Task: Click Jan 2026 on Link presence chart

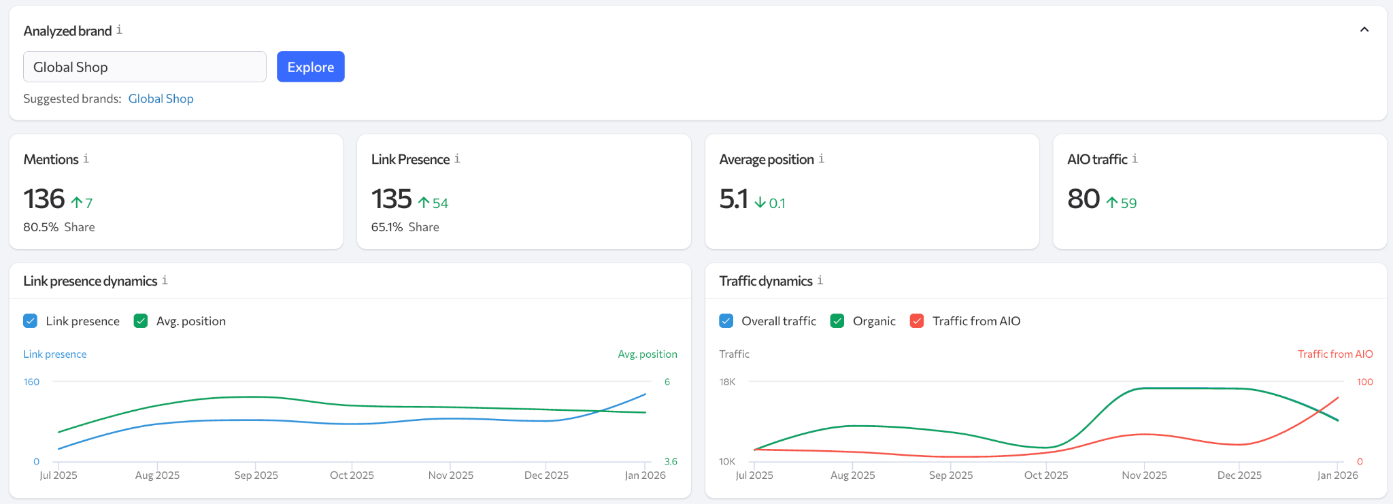Action: point(645,475)
